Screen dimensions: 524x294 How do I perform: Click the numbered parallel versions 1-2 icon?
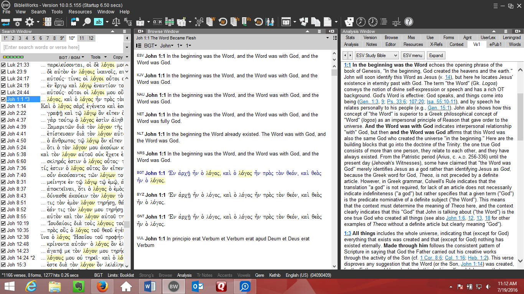coord(48,22)
